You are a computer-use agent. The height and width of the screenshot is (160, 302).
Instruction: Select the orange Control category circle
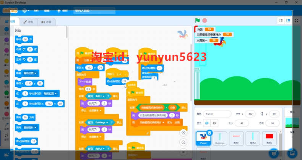tap(6, 71)
